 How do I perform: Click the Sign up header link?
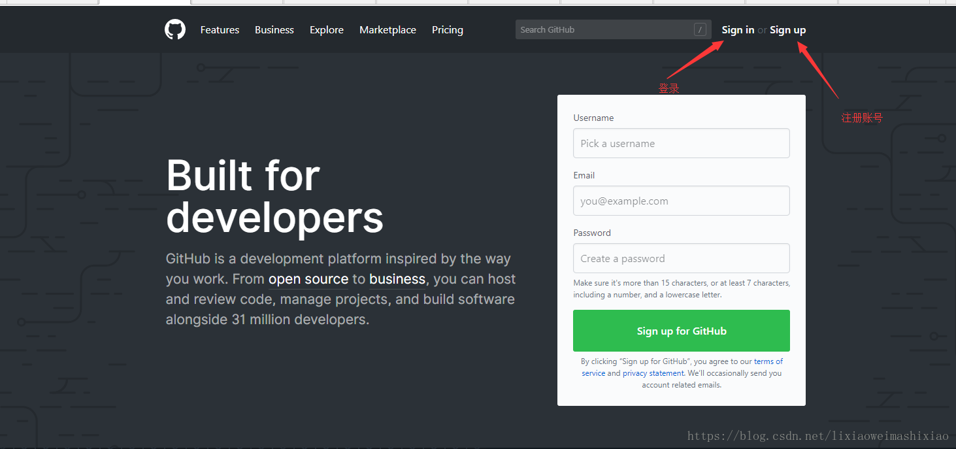pos(787,30)
